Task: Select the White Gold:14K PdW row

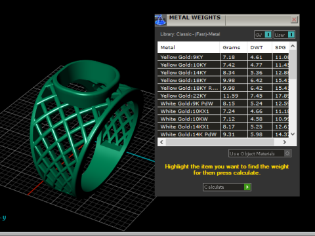Action: click(223, 134)
